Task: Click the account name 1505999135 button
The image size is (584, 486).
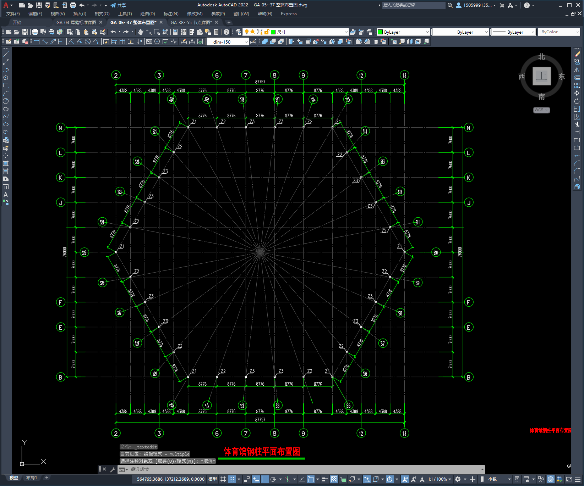Action: click(x=476, y=5)
